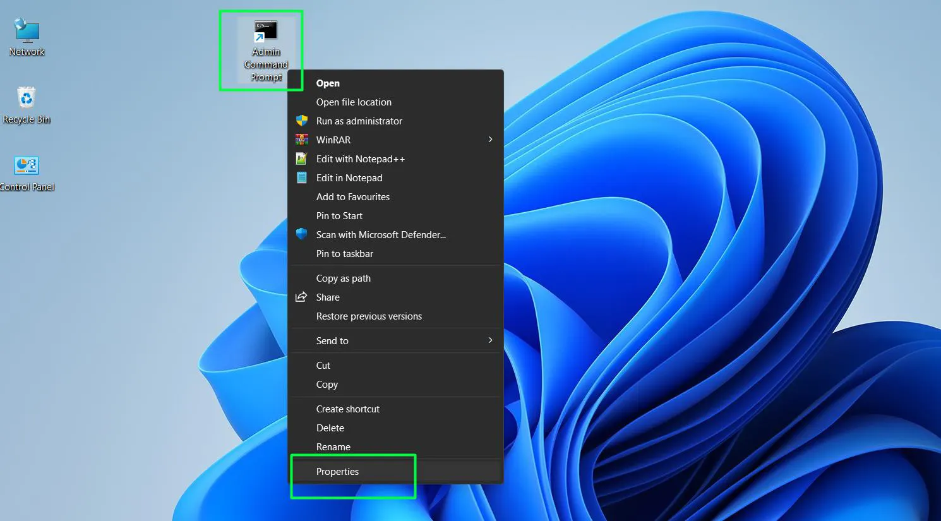Click Create shortcut
The height and width of the screenshot is (521, 941).
[x=348, y=409]
